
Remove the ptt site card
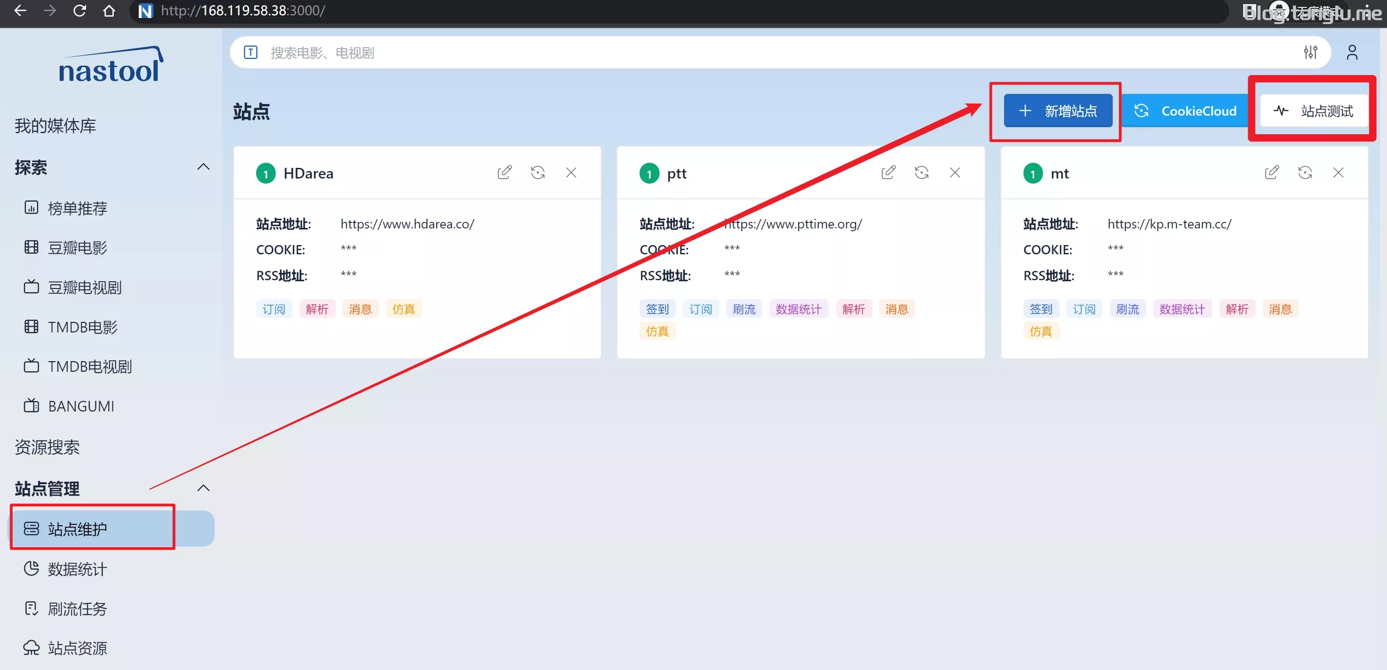pos(955,172)
